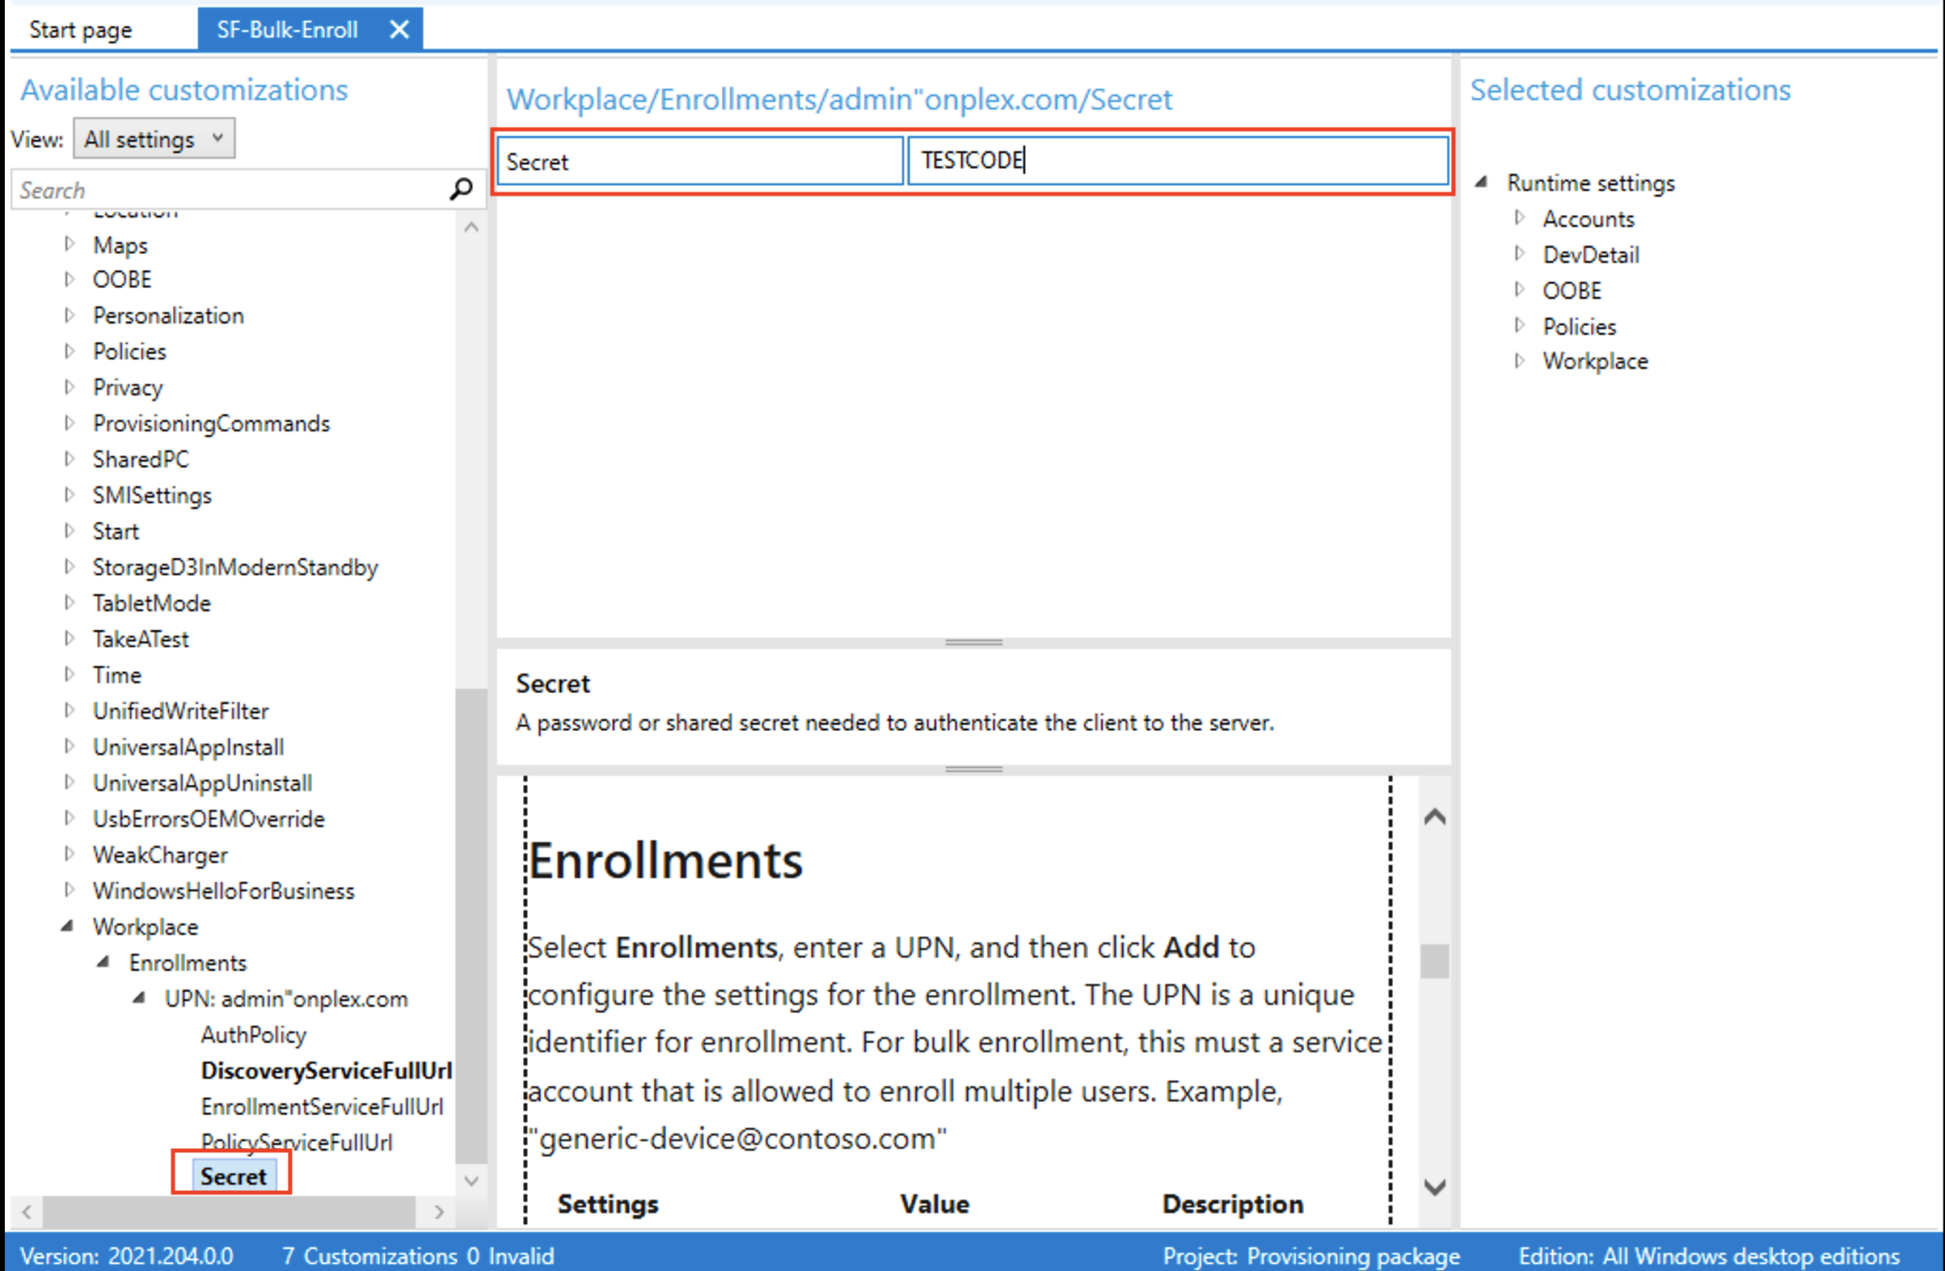1945x1271 pixels.
Task: Expand the UniversalAppUninstall node
Action: tap(70, 782)
